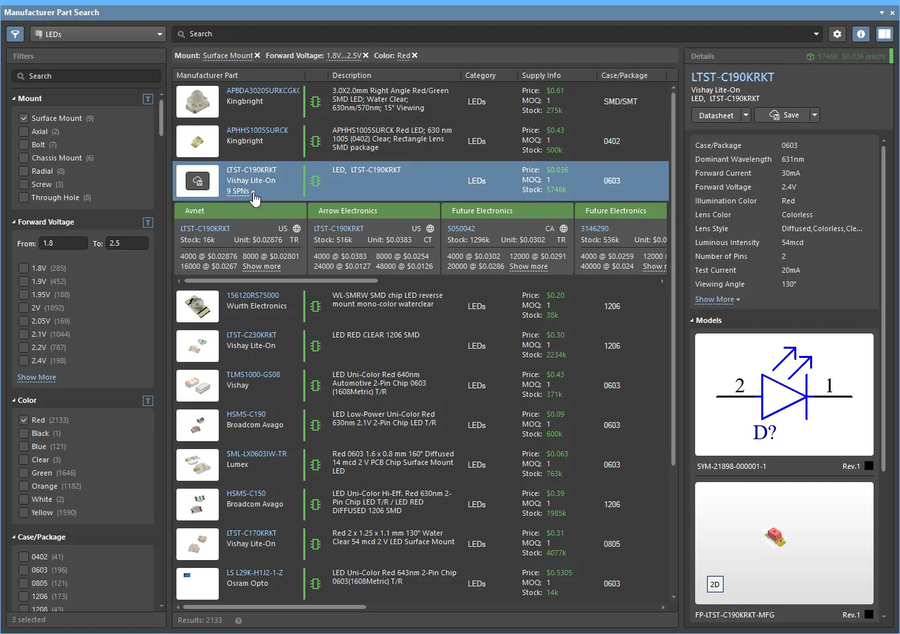Remove the Color Red filter chip

(415, 56)
